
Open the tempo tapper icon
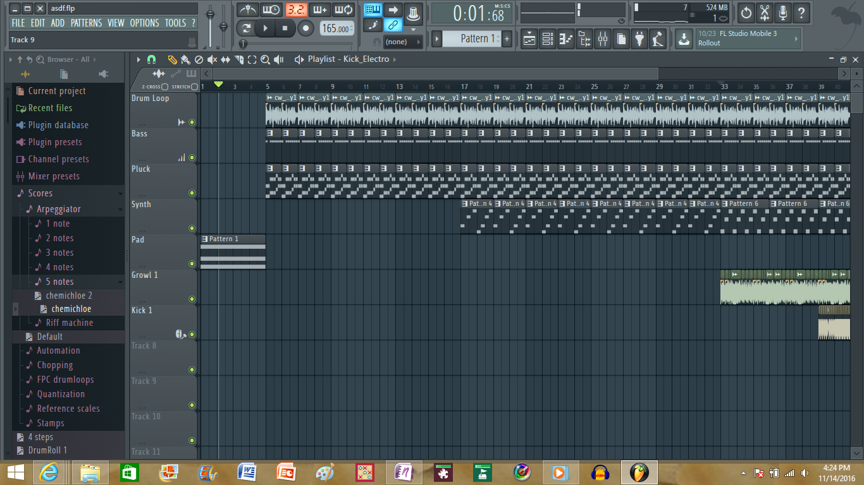tap(658, 39)
